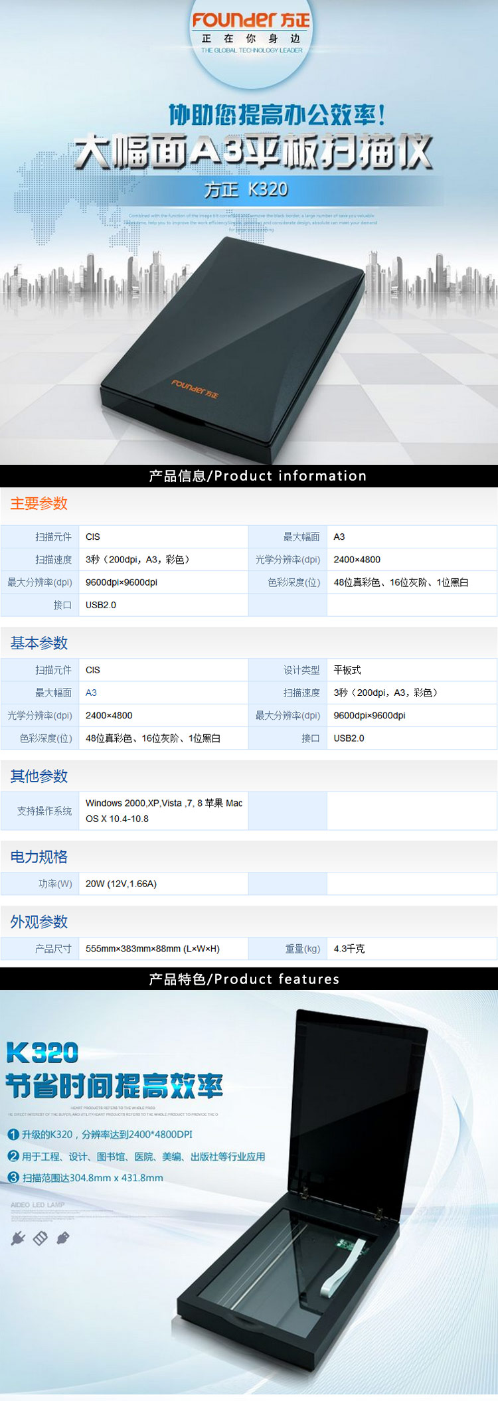Click THE GLOBAL TECHNOLOGY LEADER tagline
Screen dimensions: 498x1401
point(252,50)
